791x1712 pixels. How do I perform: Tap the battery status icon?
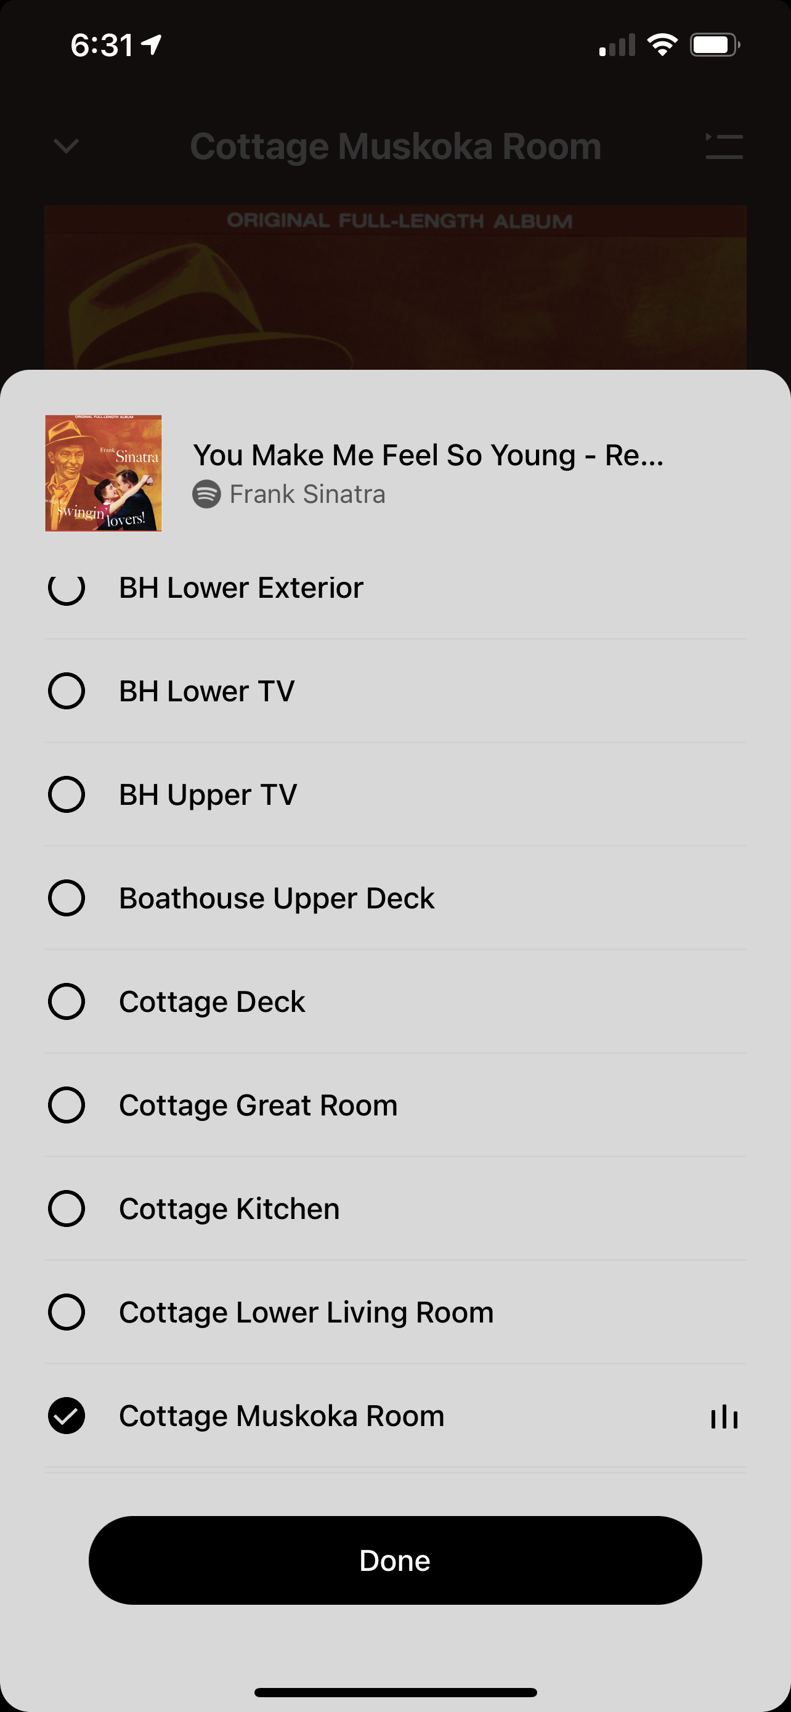(715, 44)
